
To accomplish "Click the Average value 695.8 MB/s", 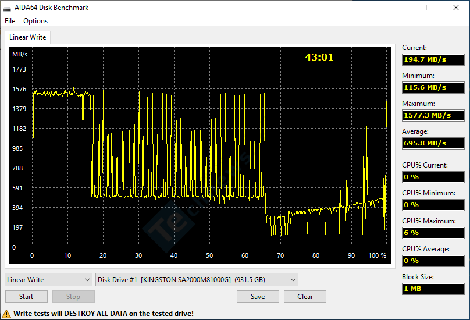I will [433, 143].
